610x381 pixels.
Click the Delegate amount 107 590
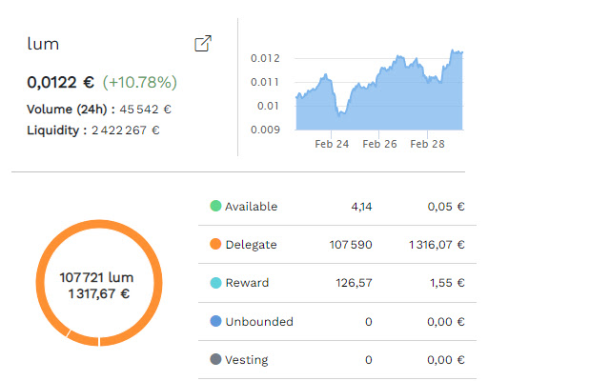(351, 245)
